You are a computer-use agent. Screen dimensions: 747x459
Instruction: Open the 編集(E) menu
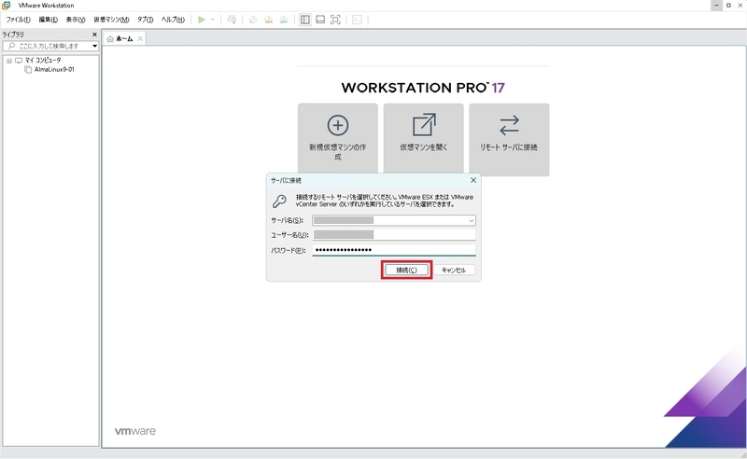click(x=49, y=20)
